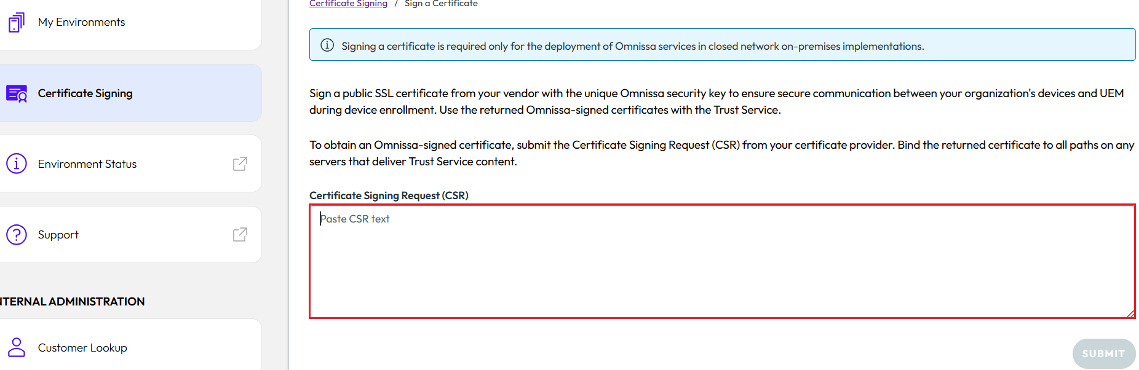The width and height of the screenshot is (1139, 370).
Task: Click the My Environments stacked-panels icon
Action: click(x=16, y=22)
